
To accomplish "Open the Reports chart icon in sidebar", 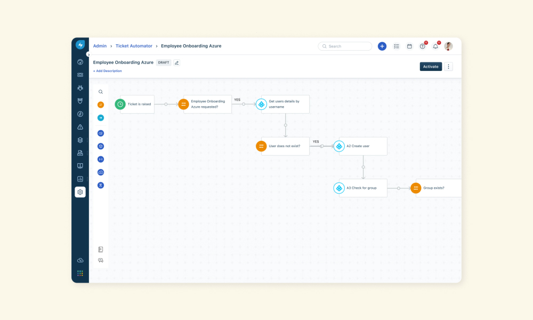I will point(80,179).
